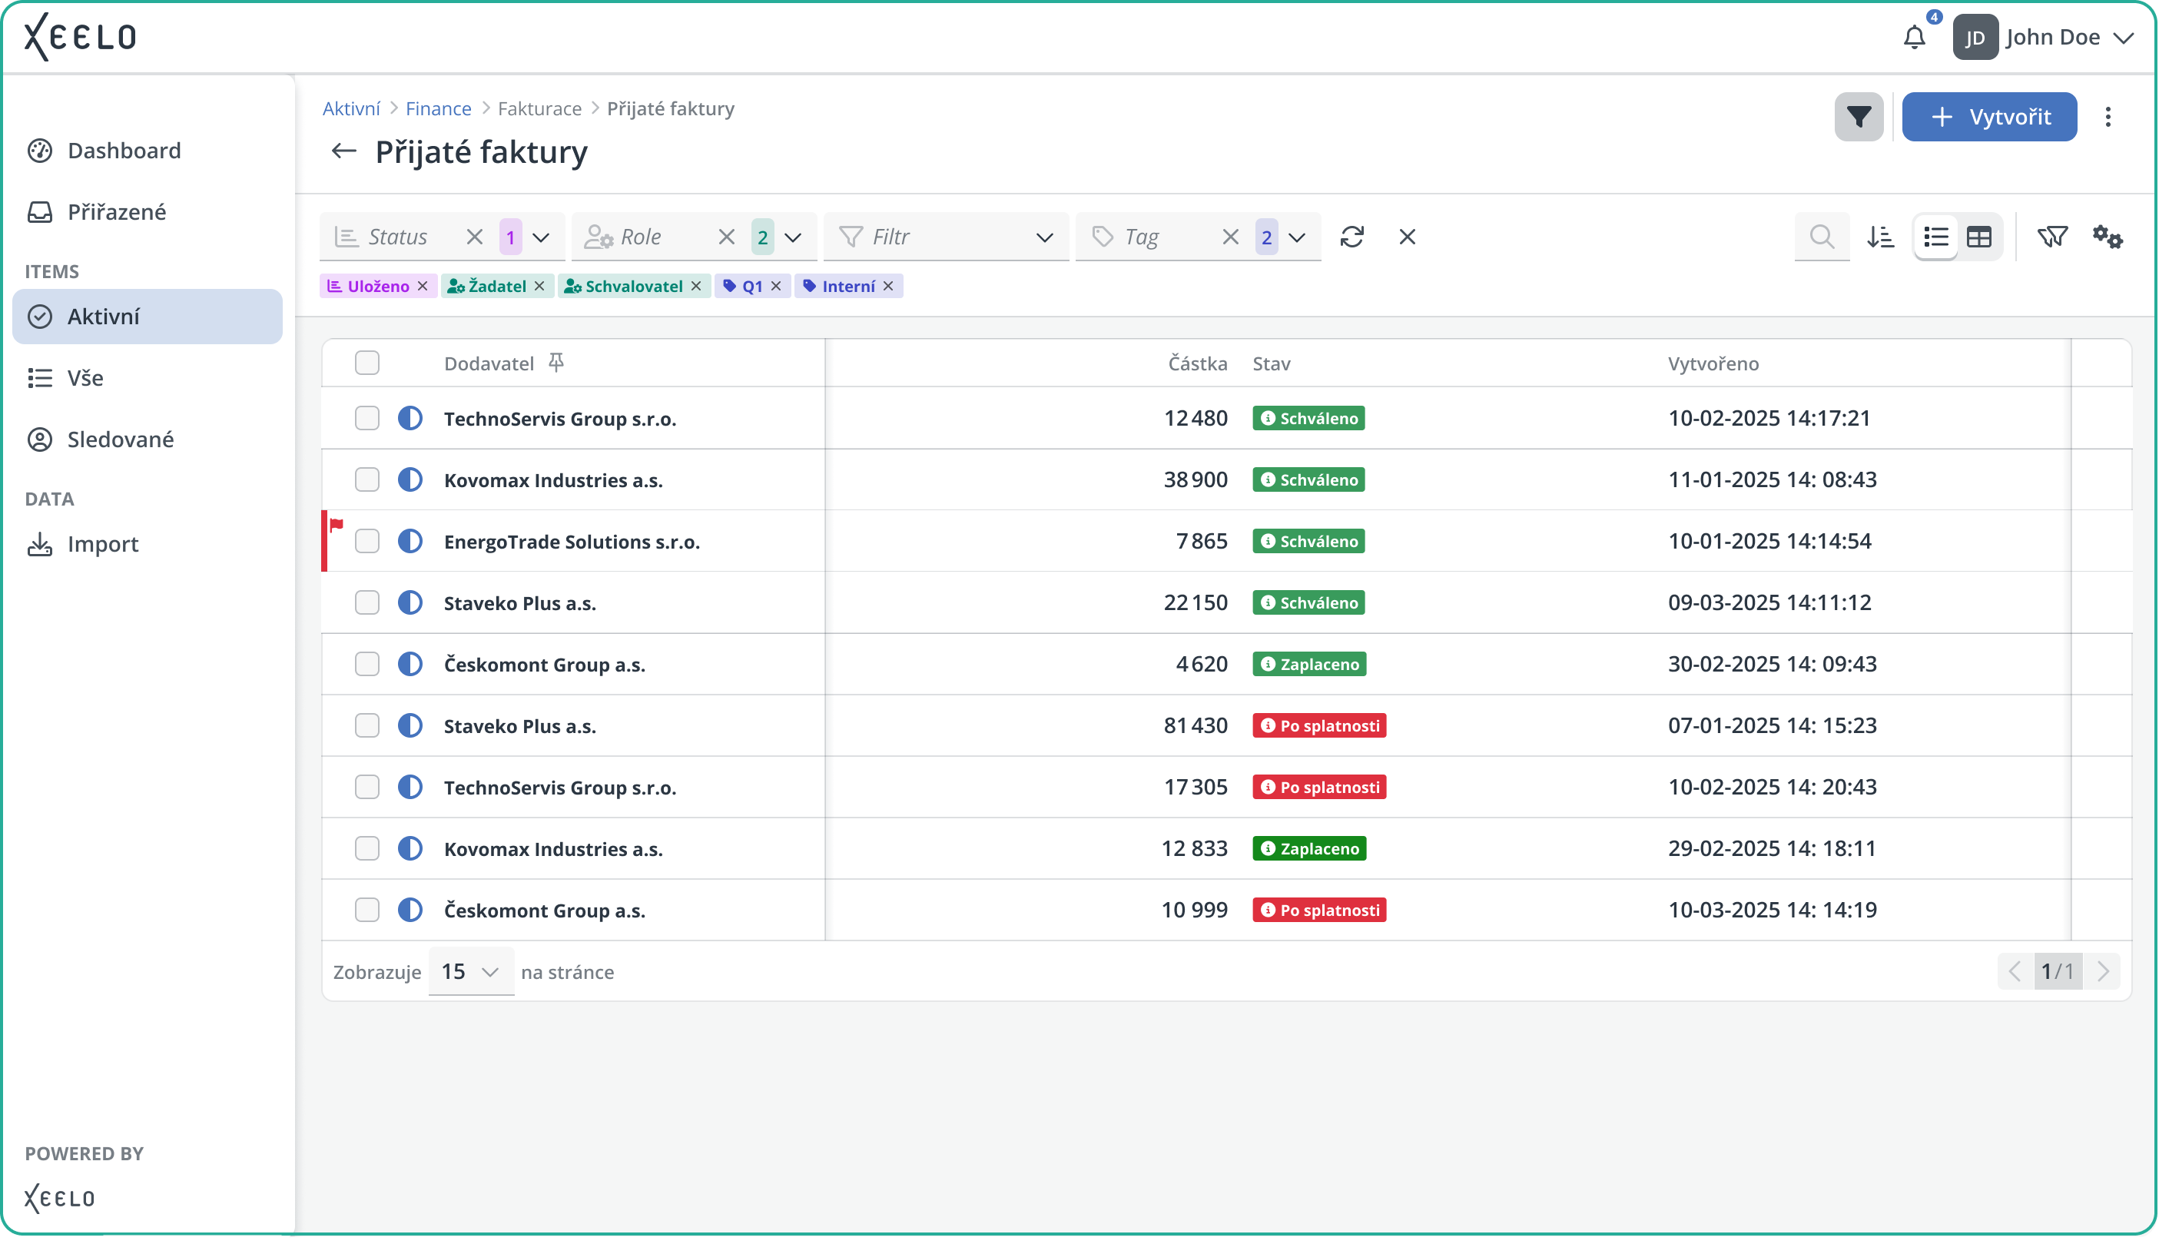Click the Vytvořit button

coord(1988,118)
